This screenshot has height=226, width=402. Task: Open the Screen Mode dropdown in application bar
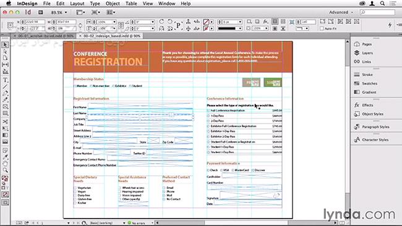tap(96, 12)
